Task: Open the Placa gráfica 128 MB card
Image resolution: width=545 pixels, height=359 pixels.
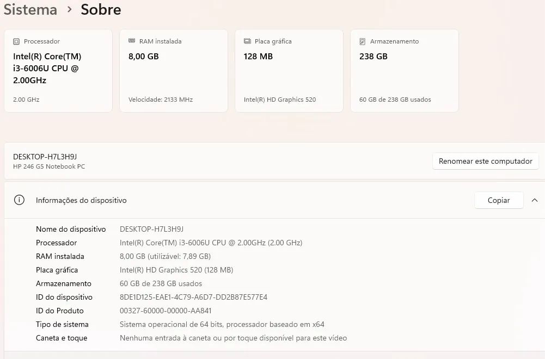Action: pyautogui.click(x=289, y=71)
